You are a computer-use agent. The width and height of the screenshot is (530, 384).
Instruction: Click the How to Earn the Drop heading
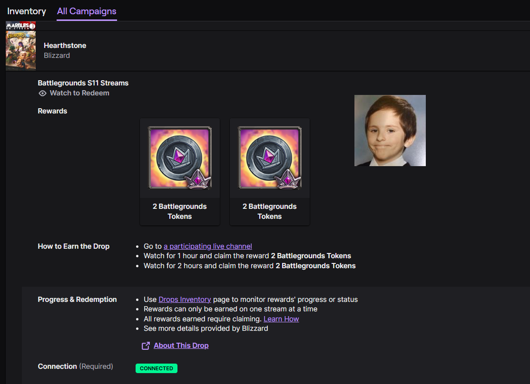tap(74, 246)
